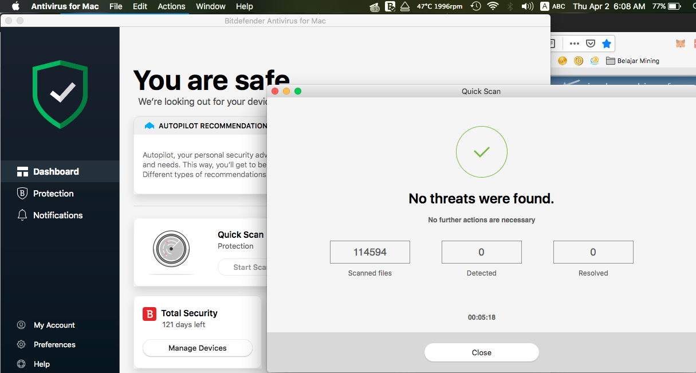
Task: Click the Scanned files count box 114594
Action: coord(370,252)
